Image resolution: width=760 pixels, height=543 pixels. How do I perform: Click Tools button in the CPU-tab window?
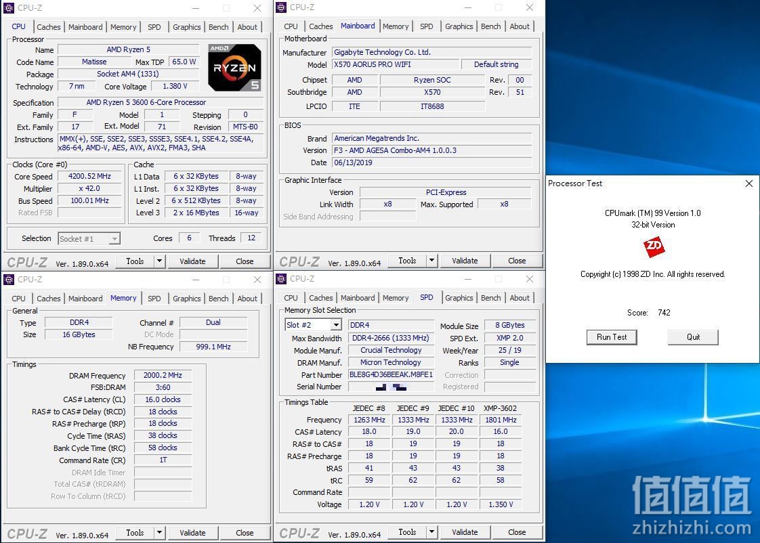pos(135,261)
